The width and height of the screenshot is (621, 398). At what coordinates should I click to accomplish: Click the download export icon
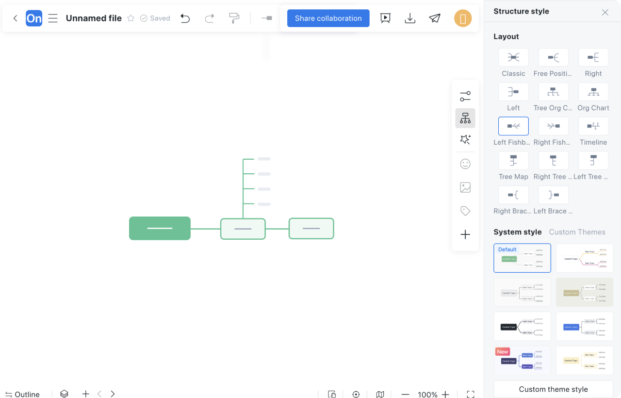[x=410, y=18]
